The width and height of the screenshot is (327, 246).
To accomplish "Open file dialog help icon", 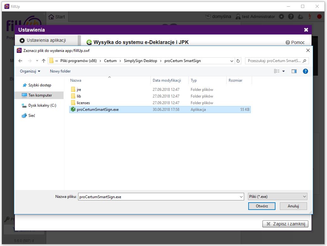I will [x=305, y=71].
